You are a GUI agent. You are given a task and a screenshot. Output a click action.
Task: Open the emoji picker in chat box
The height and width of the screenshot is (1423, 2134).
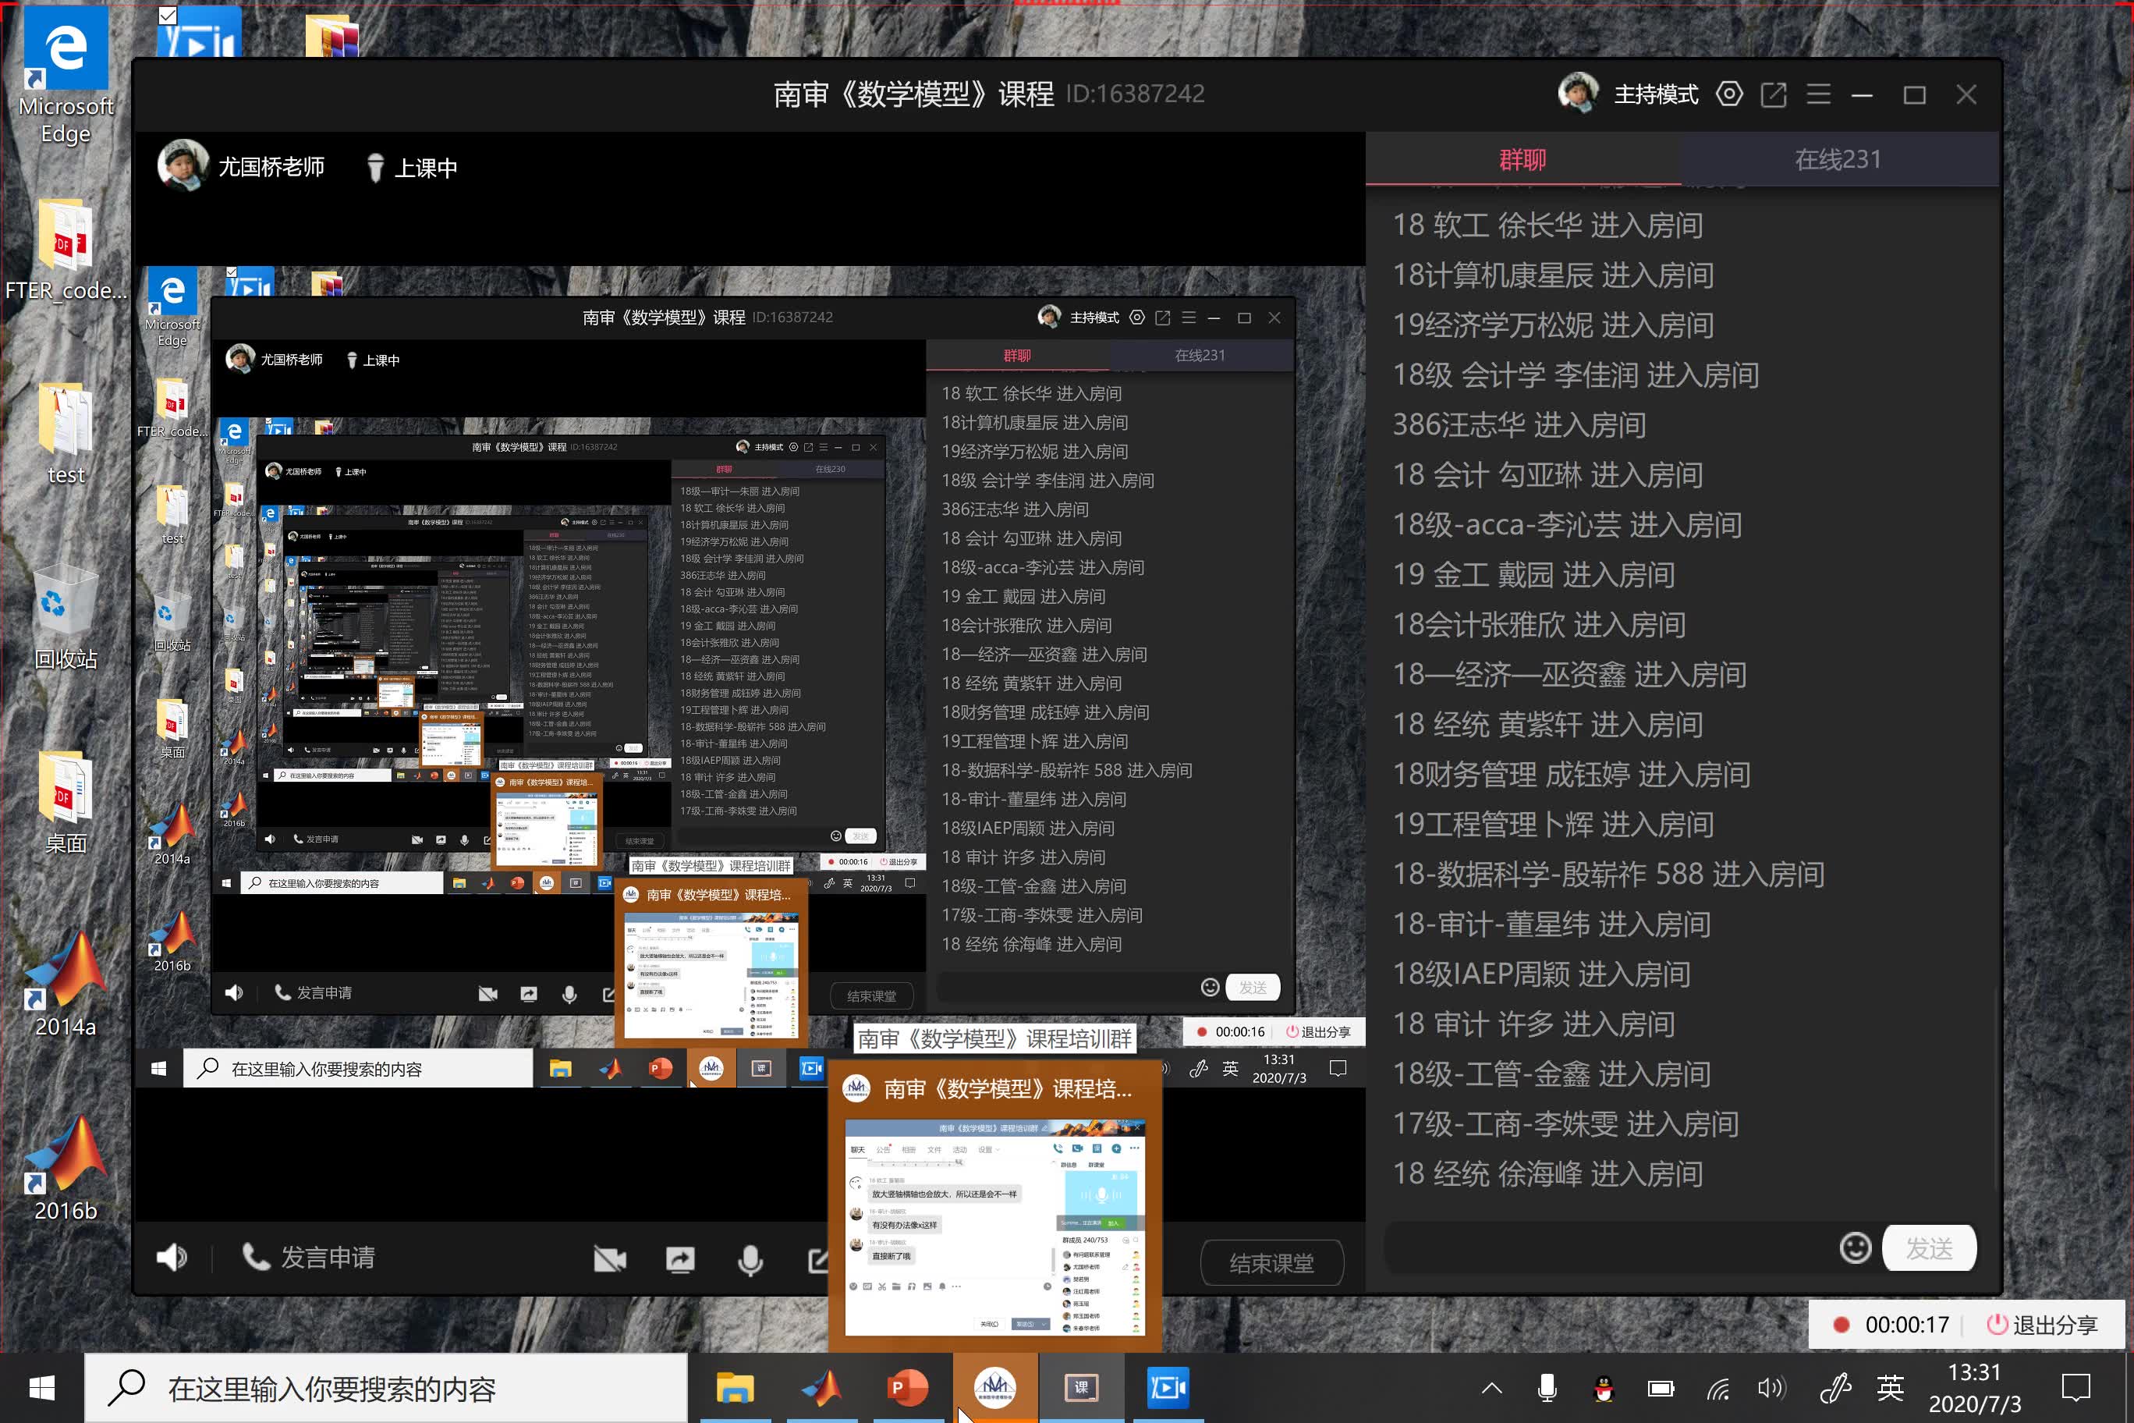[x=1855, y=1247]
